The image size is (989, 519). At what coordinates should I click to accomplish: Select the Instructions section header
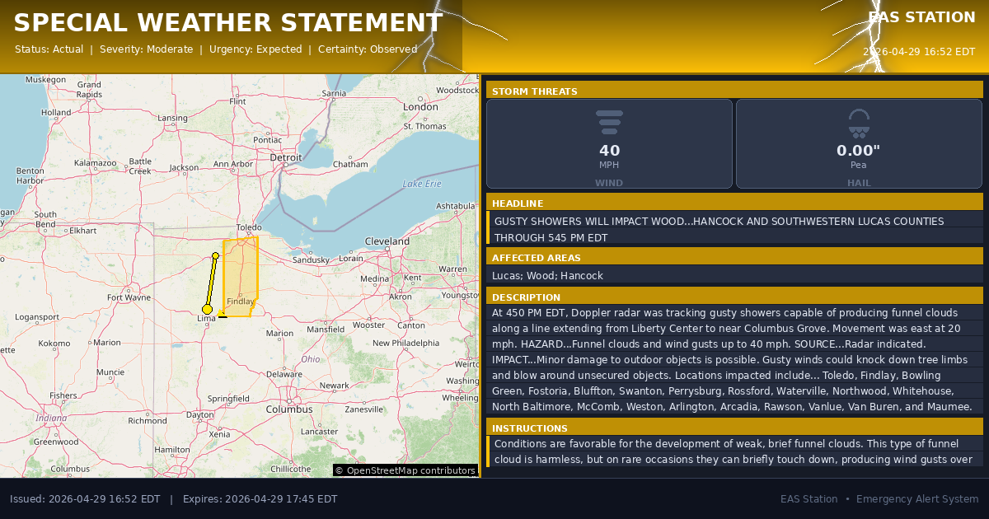[x=734, y=428]
